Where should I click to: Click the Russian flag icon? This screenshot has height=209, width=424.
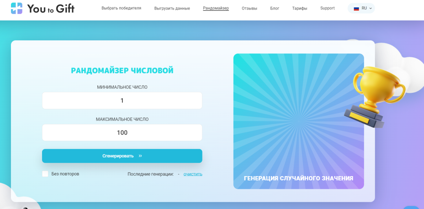point(356,8)
